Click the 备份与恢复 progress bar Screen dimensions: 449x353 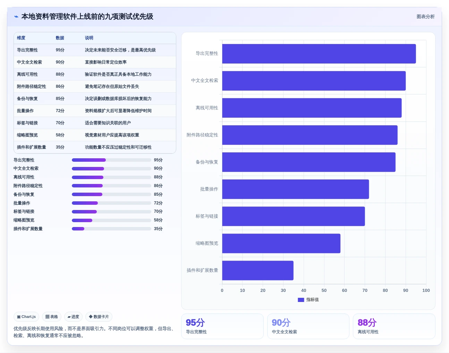point(111,194)
